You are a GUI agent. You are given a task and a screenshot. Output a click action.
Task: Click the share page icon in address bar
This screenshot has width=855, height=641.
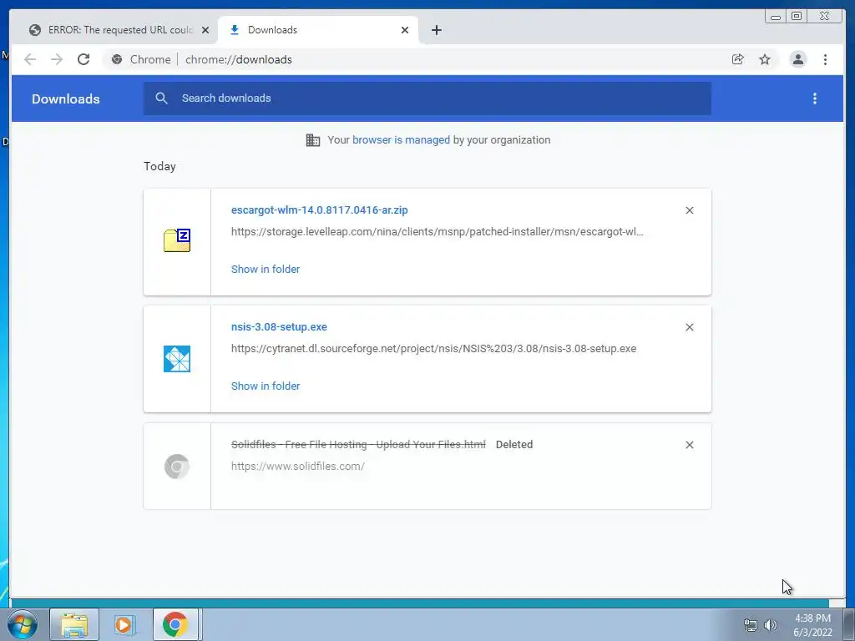[x=738, y=59]
